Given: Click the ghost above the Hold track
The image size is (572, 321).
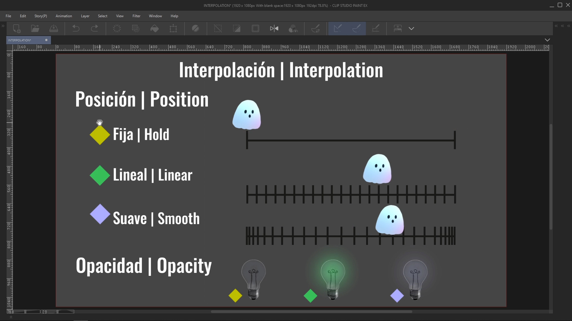Looking at the screenshot, I should 247,115.
